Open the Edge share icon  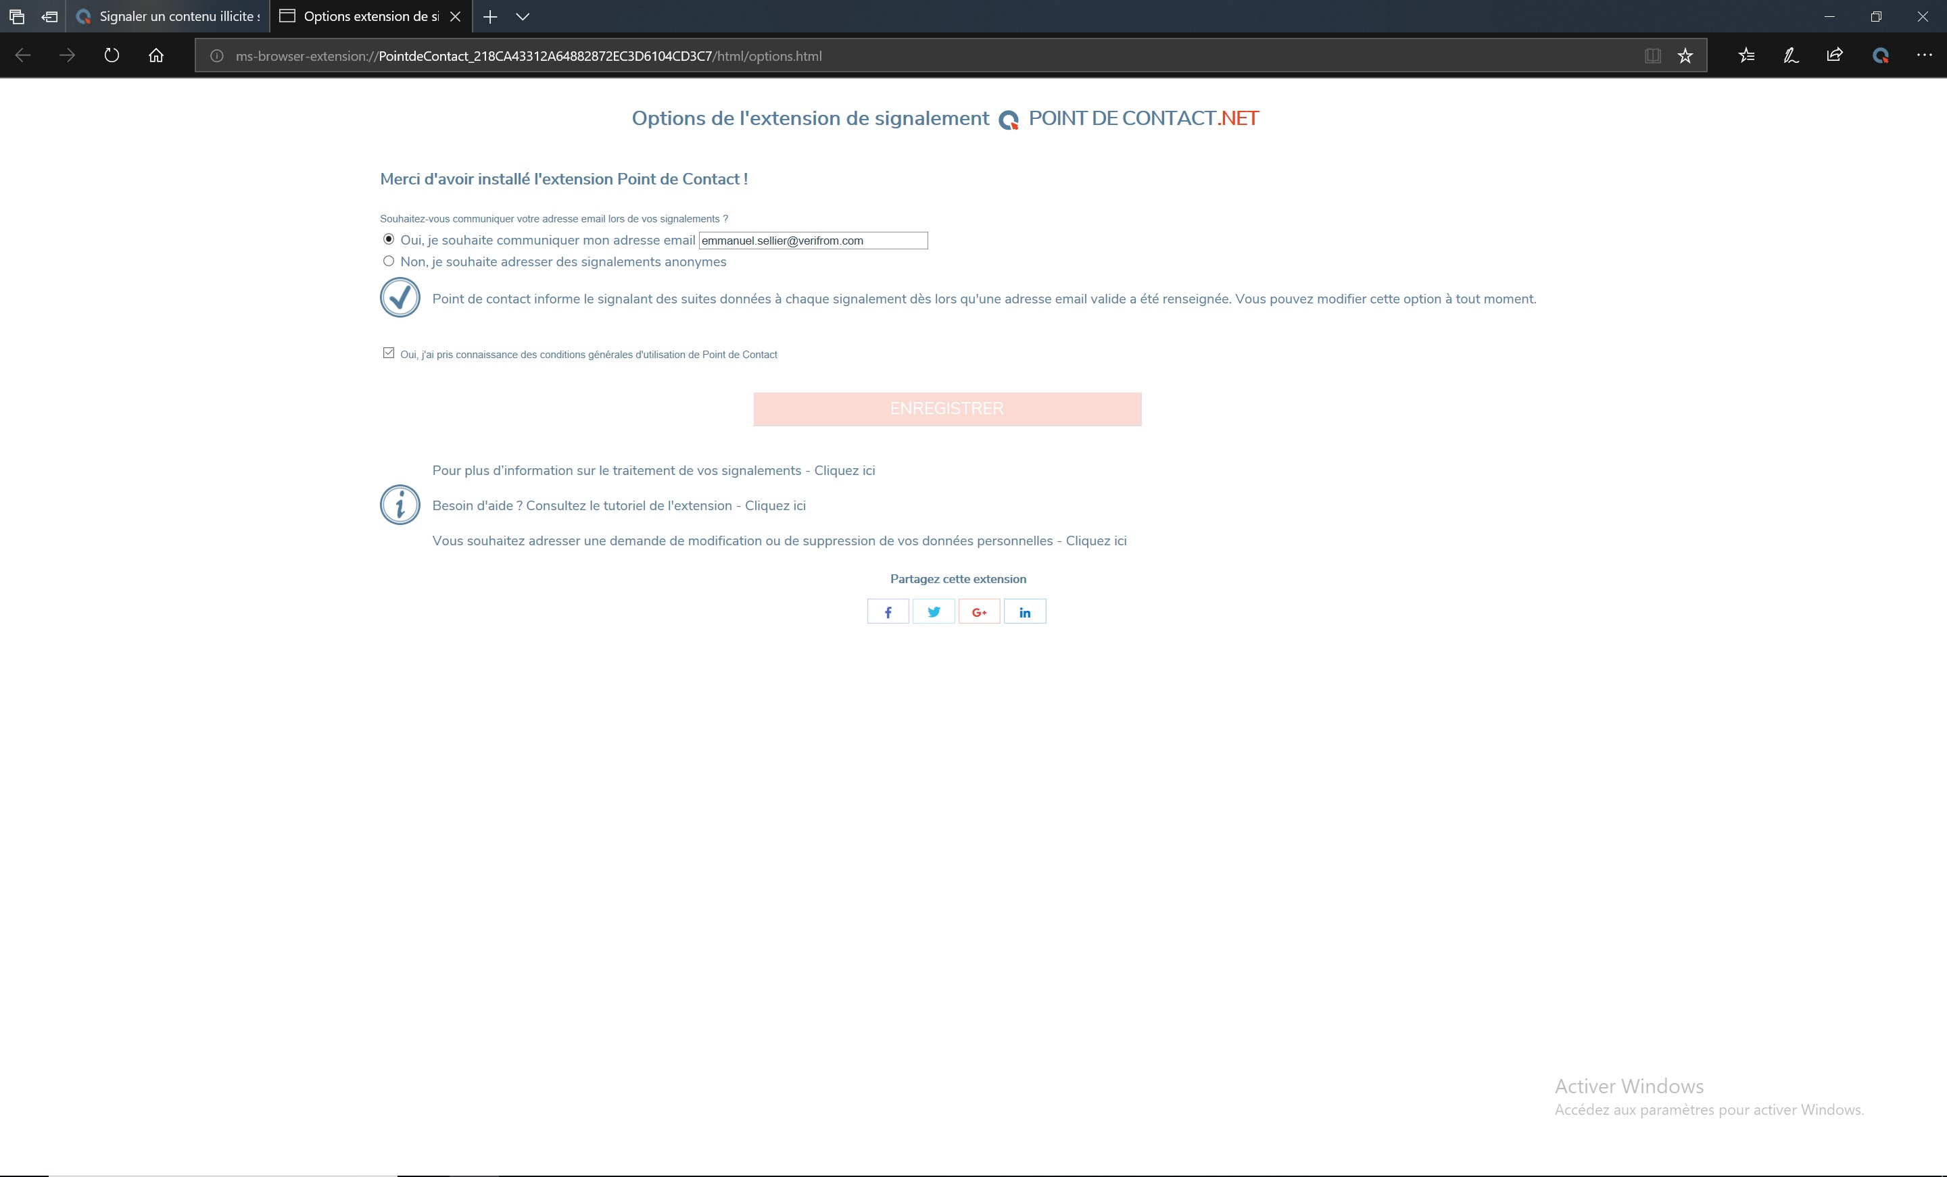1835,55
